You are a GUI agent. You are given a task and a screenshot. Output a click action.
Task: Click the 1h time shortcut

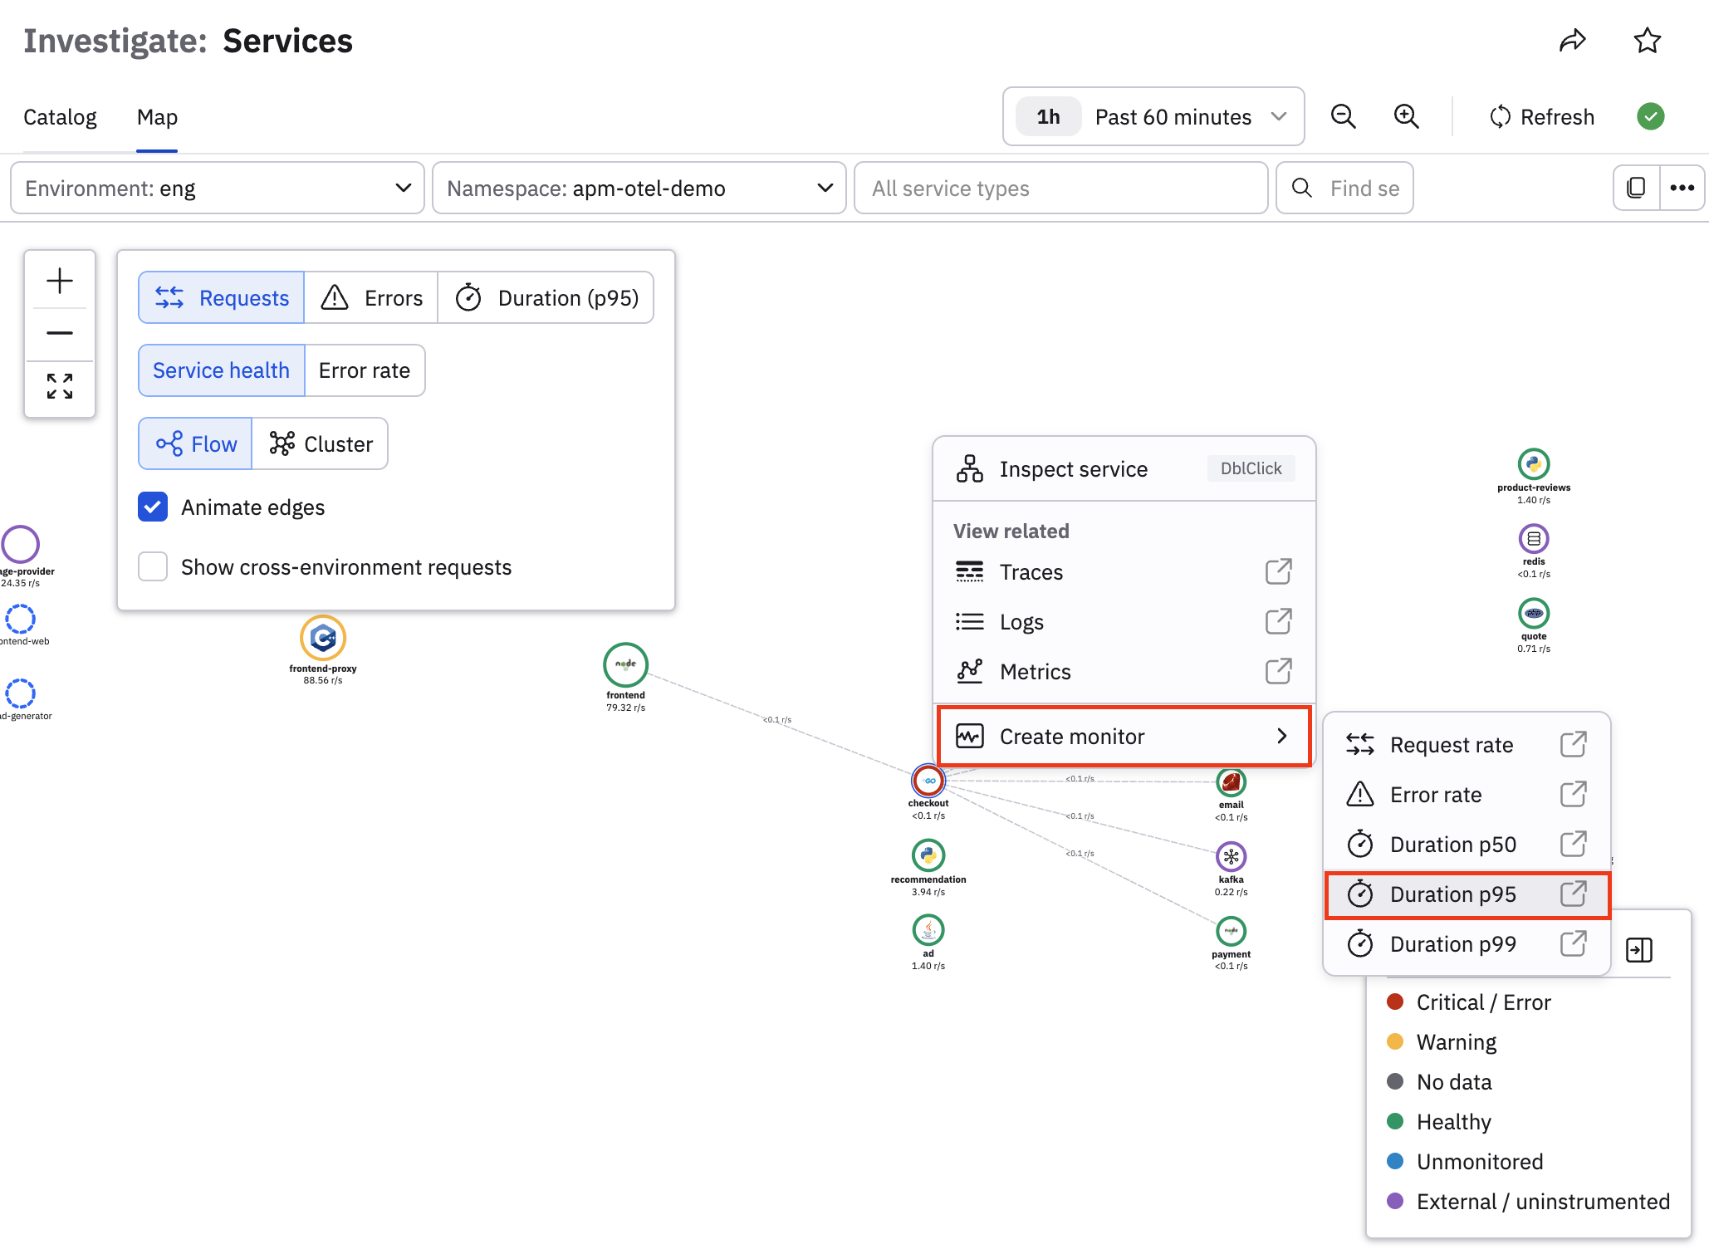pyautogui.click(x=1048, y=116)
